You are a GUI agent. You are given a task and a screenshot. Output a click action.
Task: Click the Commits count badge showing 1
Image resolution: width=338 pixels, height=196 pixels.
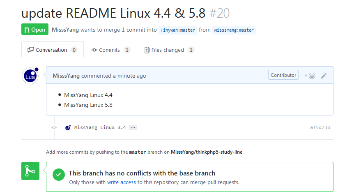click(x=127, y=50)
